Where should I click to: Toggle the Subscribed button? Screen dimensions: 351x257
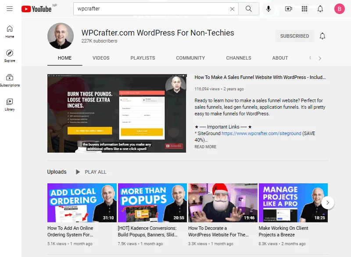click(294, 36)
